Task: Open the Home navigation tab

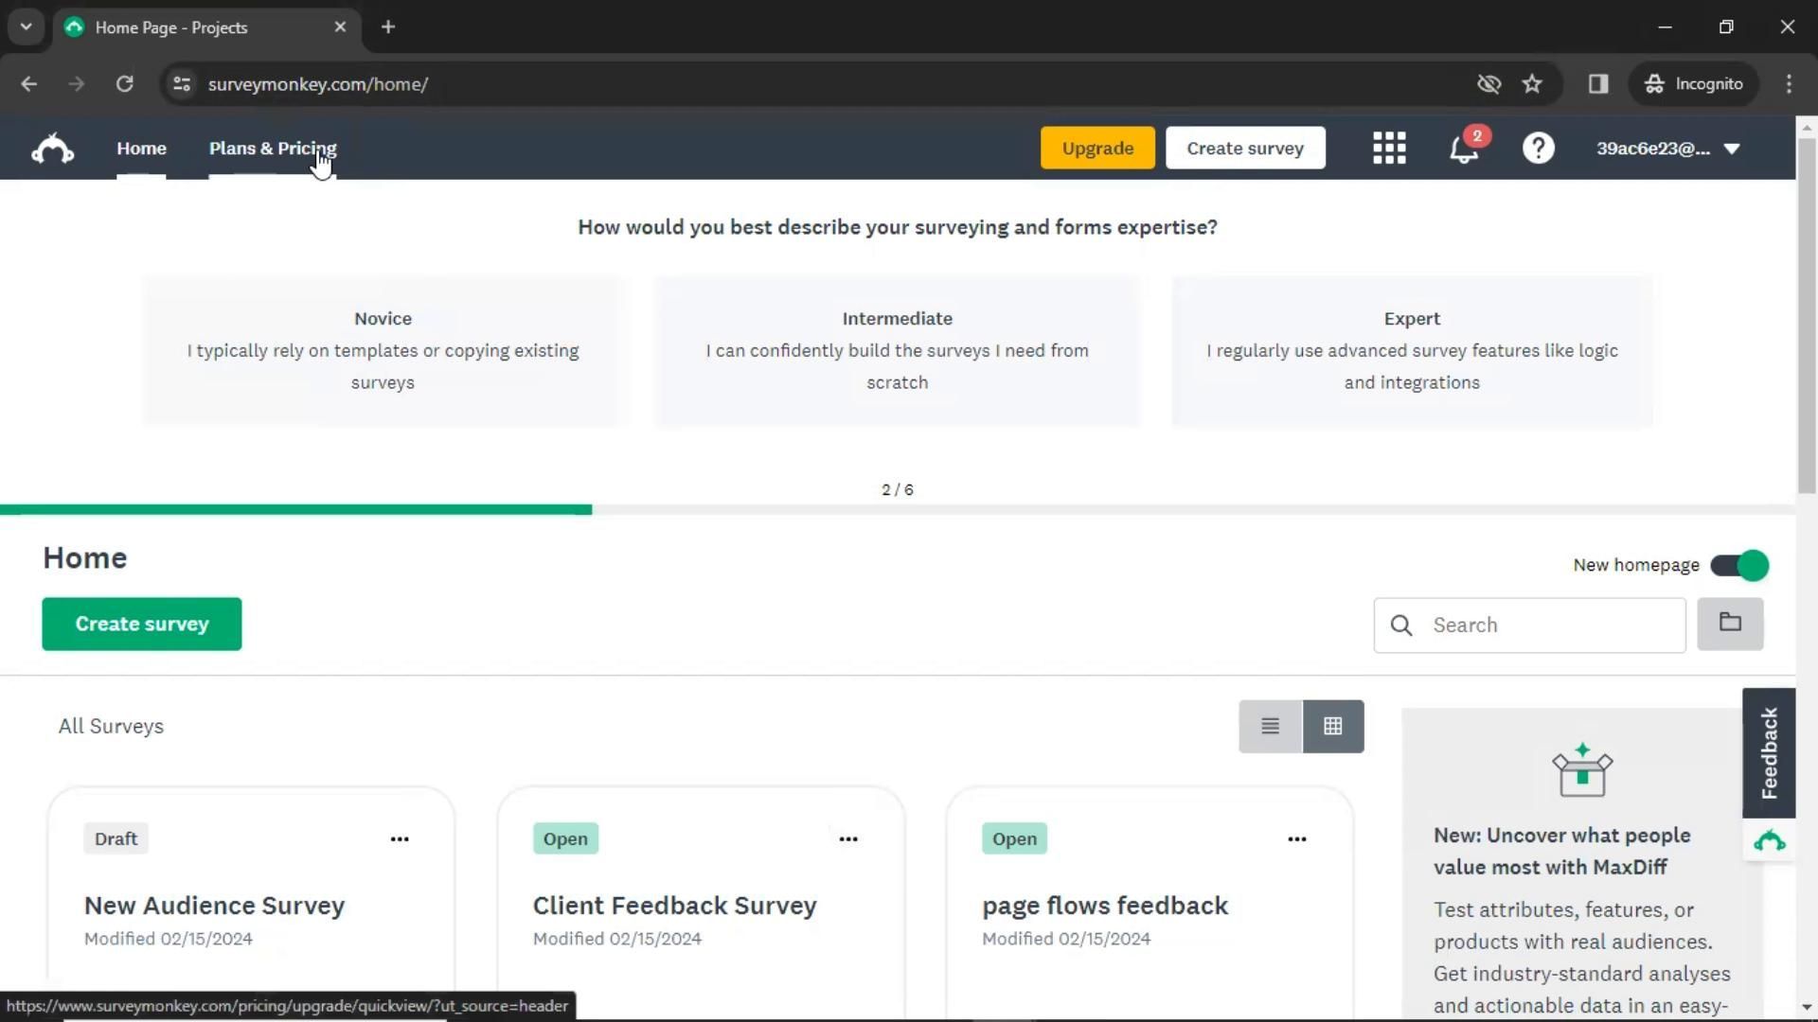Action: pyautogui.click(x=141, y=149)
